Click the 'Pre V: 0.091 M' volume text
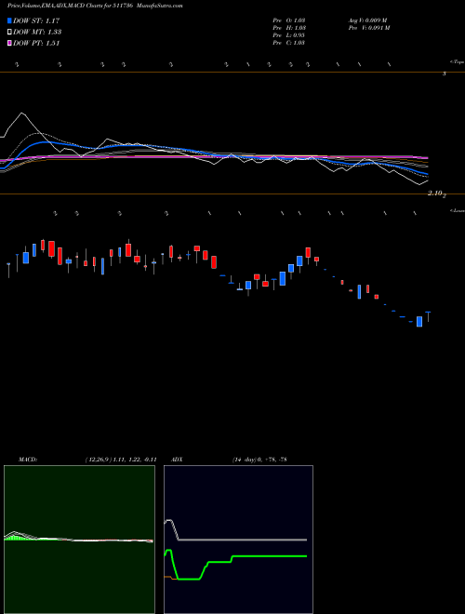 (x=368, y=28)
